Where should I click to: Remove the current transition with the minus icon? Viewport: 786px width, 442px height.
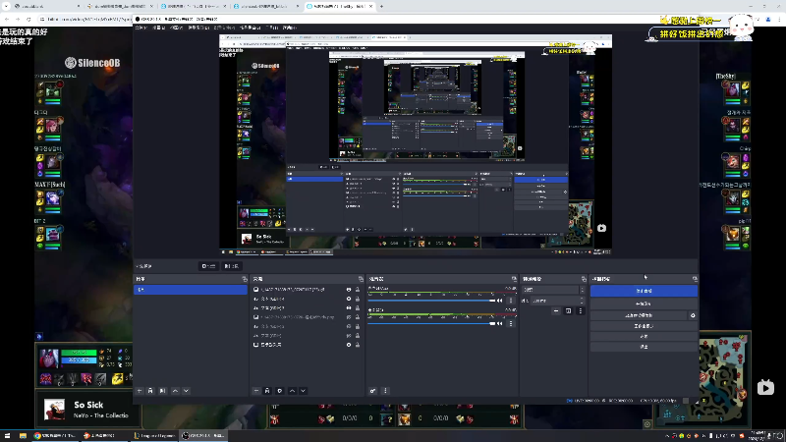click(x=556, y=311)
